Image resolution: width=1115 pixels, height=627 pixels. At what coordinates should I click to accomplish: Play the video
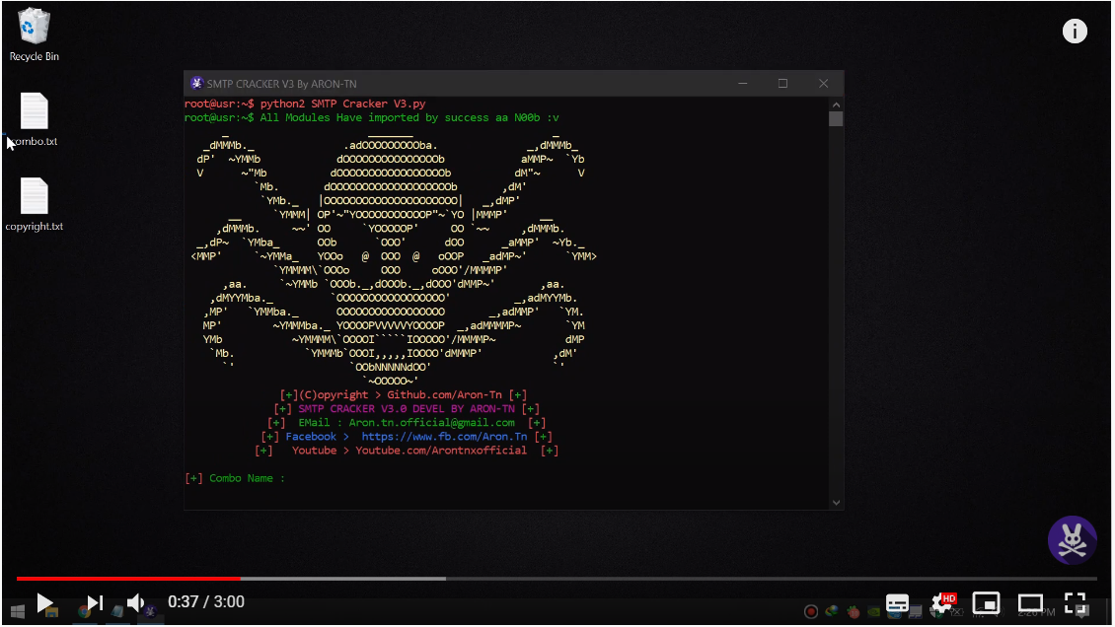44,603
